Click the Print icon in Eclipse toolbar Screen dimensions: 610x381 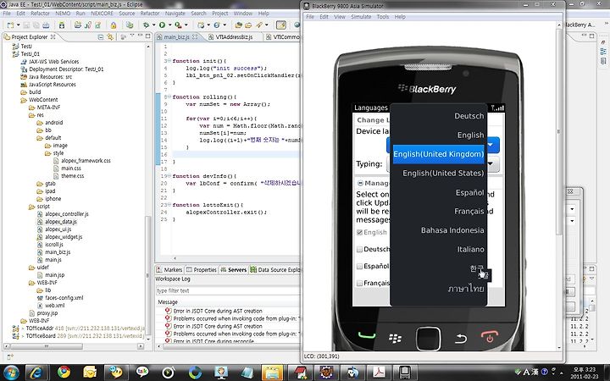46,25
